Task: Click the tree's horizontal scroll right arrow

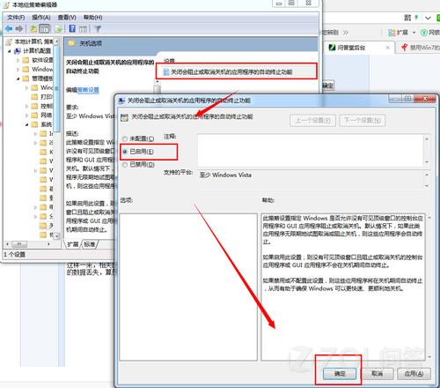Action: 48,244
